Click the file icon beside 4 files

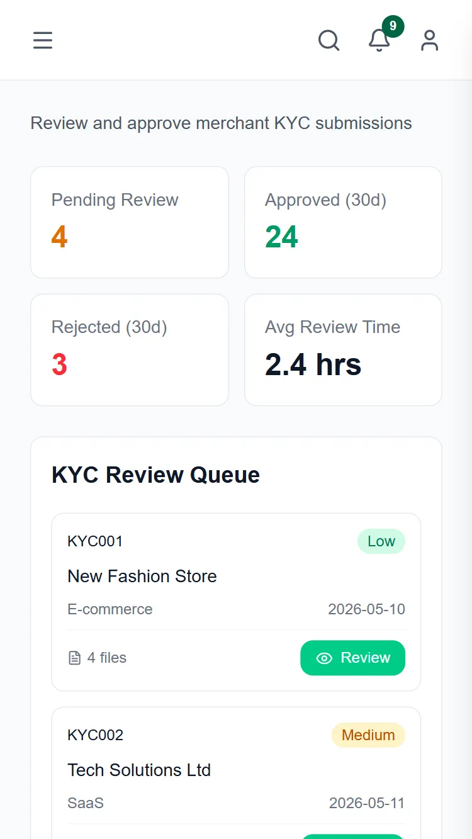74,658
